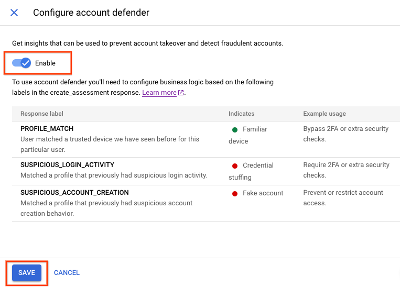
Task: Click the Configure account defender title
Action: pos(91,13)
